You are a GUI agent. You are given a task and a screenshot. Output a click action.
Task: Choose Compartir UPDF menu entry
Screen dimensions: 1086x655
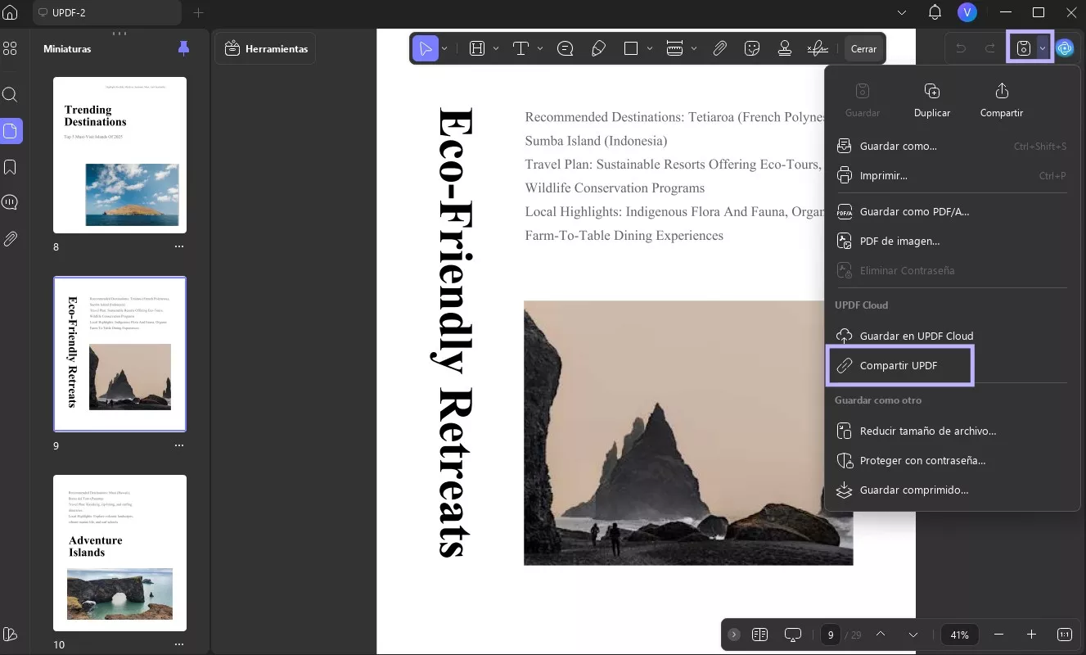tap(900, 365)
